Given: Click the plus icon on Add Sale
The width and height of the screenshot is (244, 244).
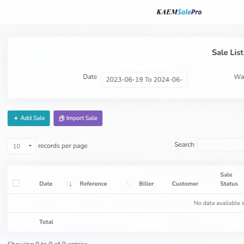Looking at the screenshot, I should click(x=16, y=118).
